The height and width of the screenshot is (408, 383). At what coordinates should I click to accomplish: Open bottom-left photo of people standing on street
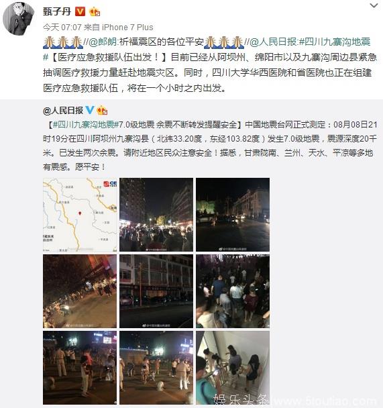tap(80, 368)
